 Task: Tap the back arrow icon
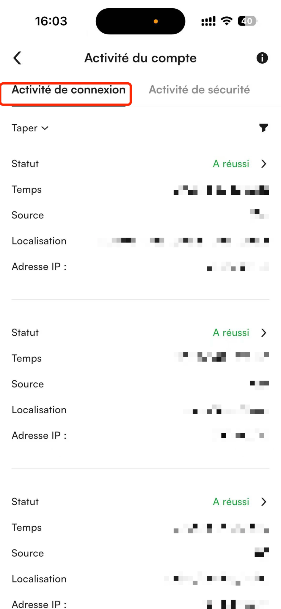click(18, 58)
